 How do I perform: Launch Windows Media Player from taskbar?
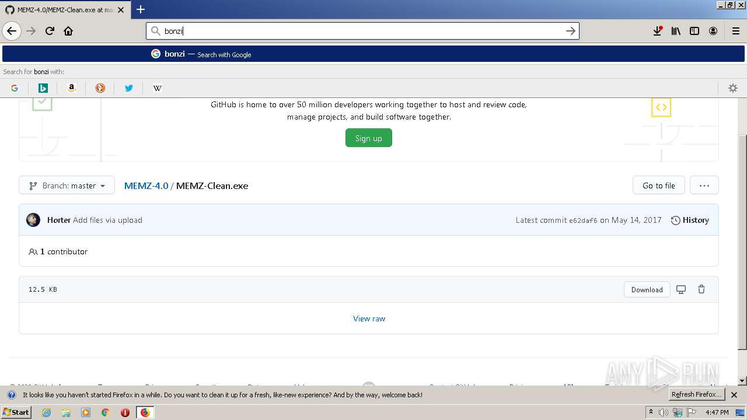click(86, 412)
